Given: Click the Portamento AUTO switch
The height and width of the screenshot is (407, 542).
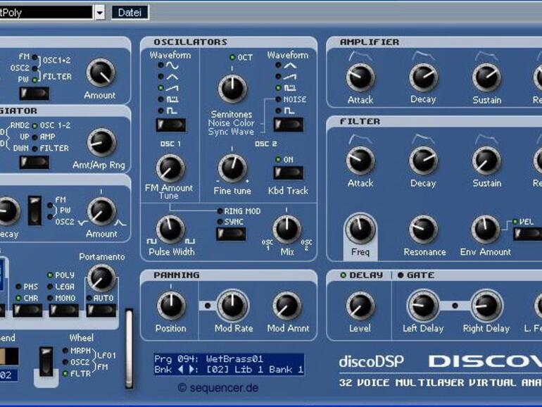Looking at the screenshot, I should (101, 311).
